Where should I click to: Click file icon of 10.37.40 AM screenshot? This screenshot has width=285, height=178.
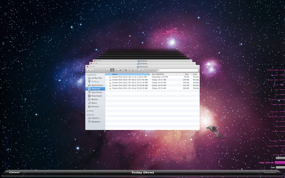pyautogui.click(x=110, y=80)
